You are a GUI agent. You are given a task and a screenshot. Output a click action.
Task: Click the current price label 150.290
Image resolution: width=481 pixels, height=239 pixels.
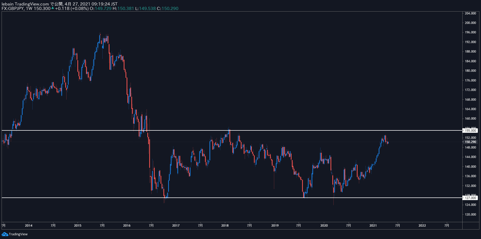[x=470, y=142]
